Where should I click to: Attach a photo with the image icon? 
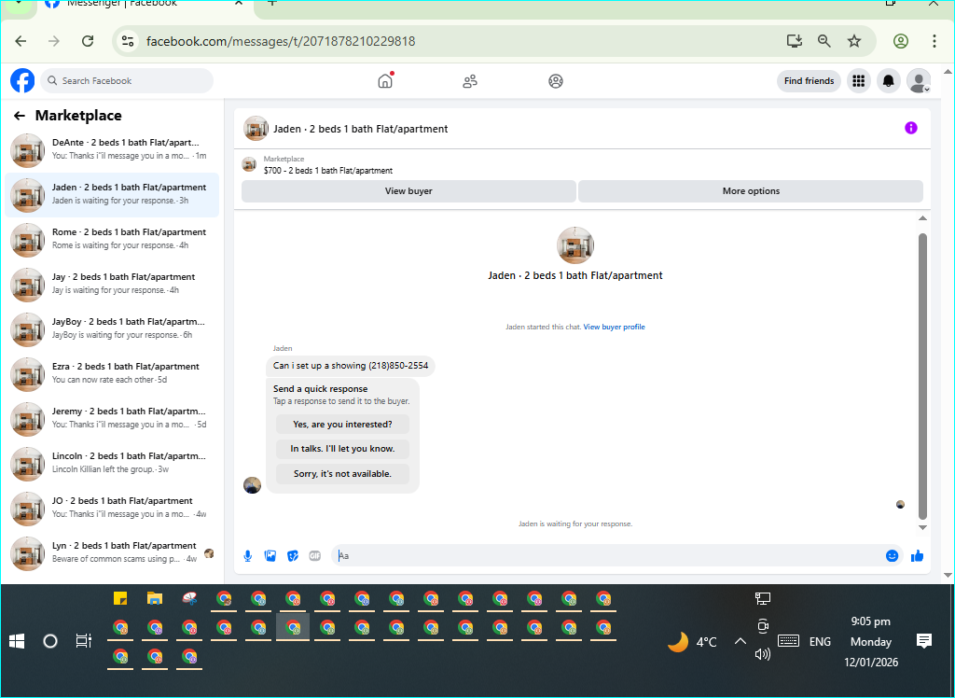[270, 556]
